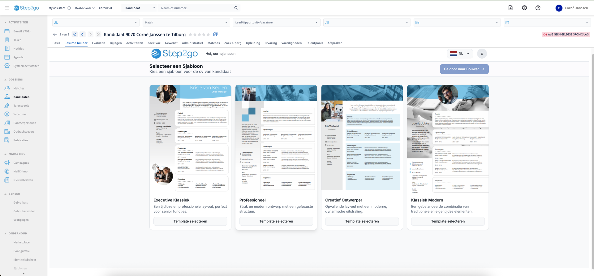Open the Vaardigheden tab
Image resolution: width=594 pixels, height=276 pixels.
[x=291, y=43]
